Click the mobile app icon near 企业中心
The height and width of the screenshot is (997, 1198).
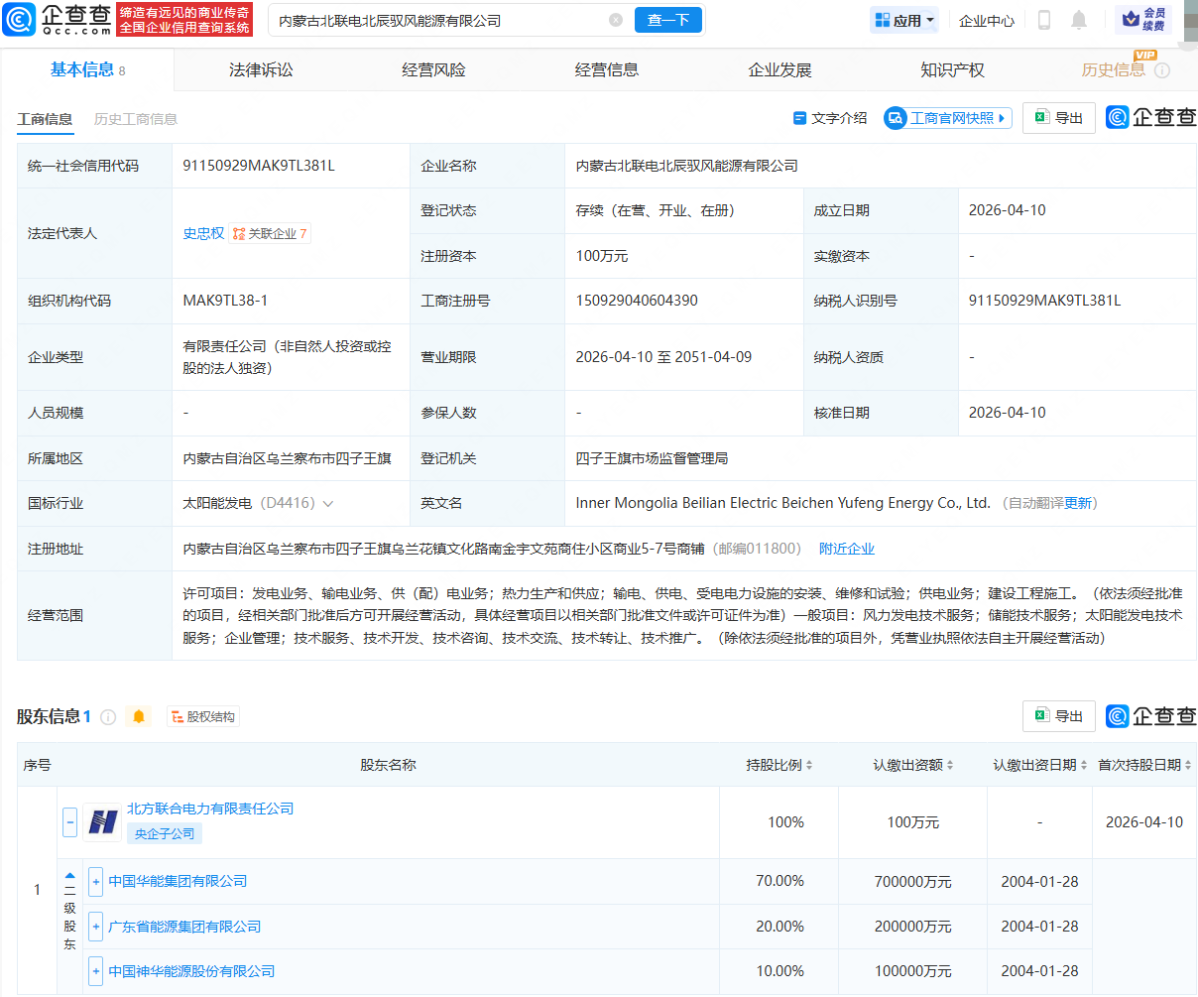click(x=1044, y=20)
